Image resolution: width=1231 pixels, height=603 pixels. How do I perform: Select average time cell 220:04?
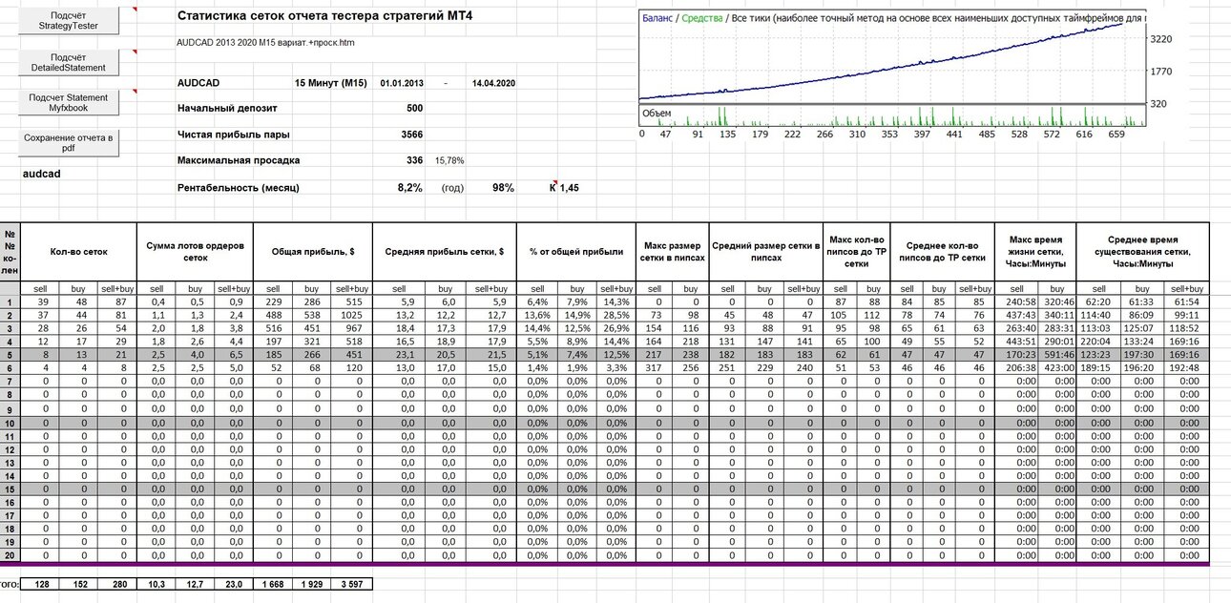[x=1097, y=342]
